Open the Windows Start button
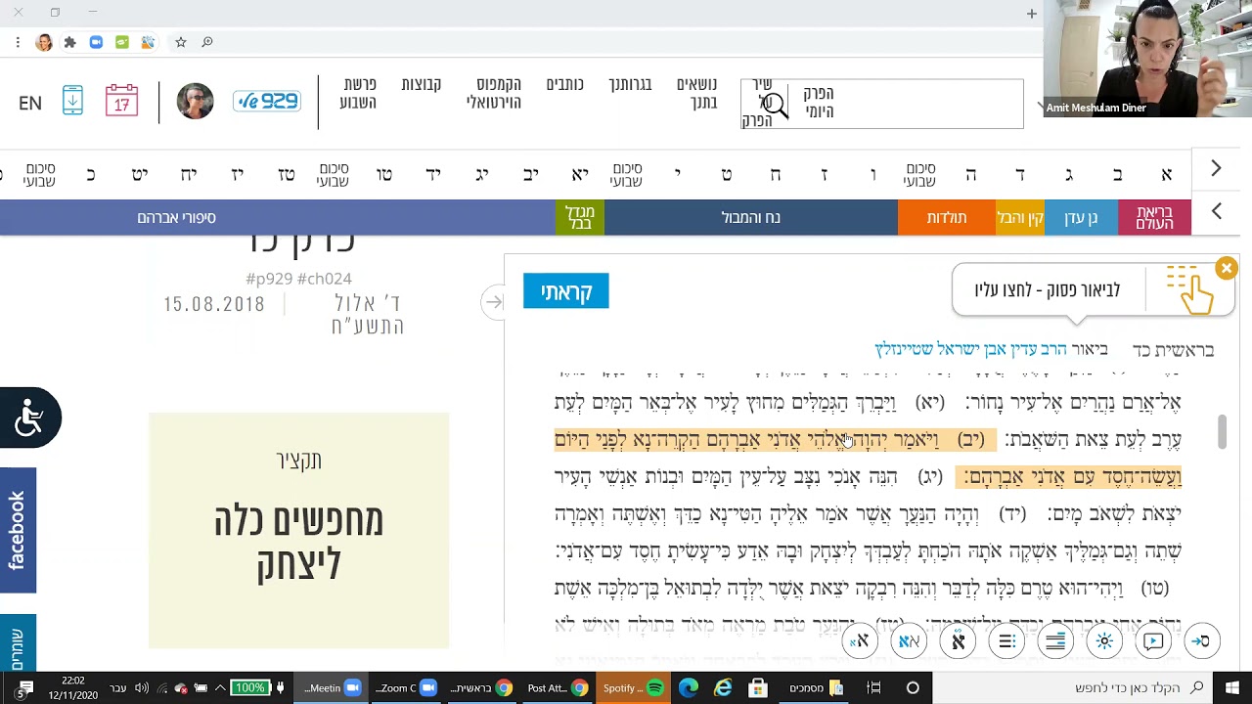1252x704 pixels. tap(1231, 688)
